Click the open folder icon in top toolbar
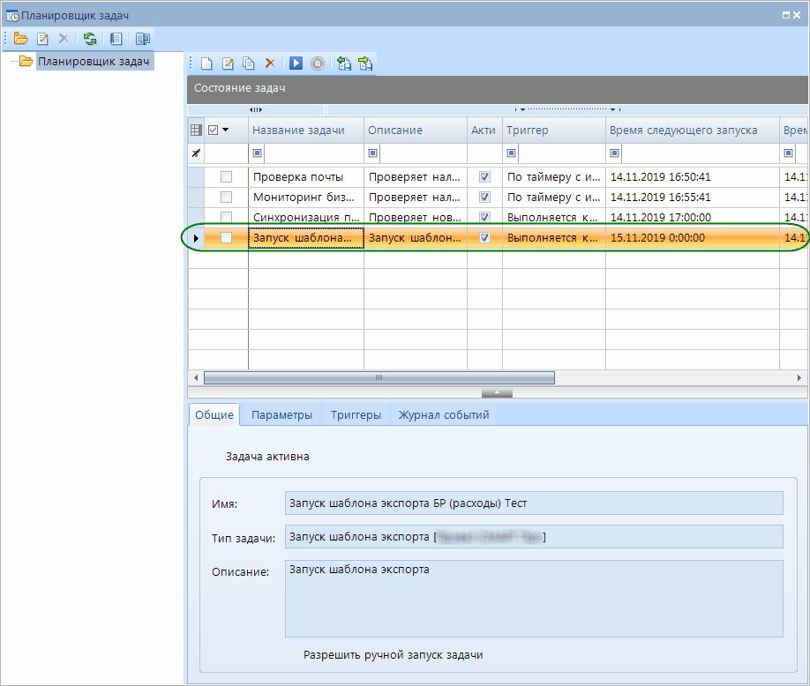810x686 pixels. [21, 39]
